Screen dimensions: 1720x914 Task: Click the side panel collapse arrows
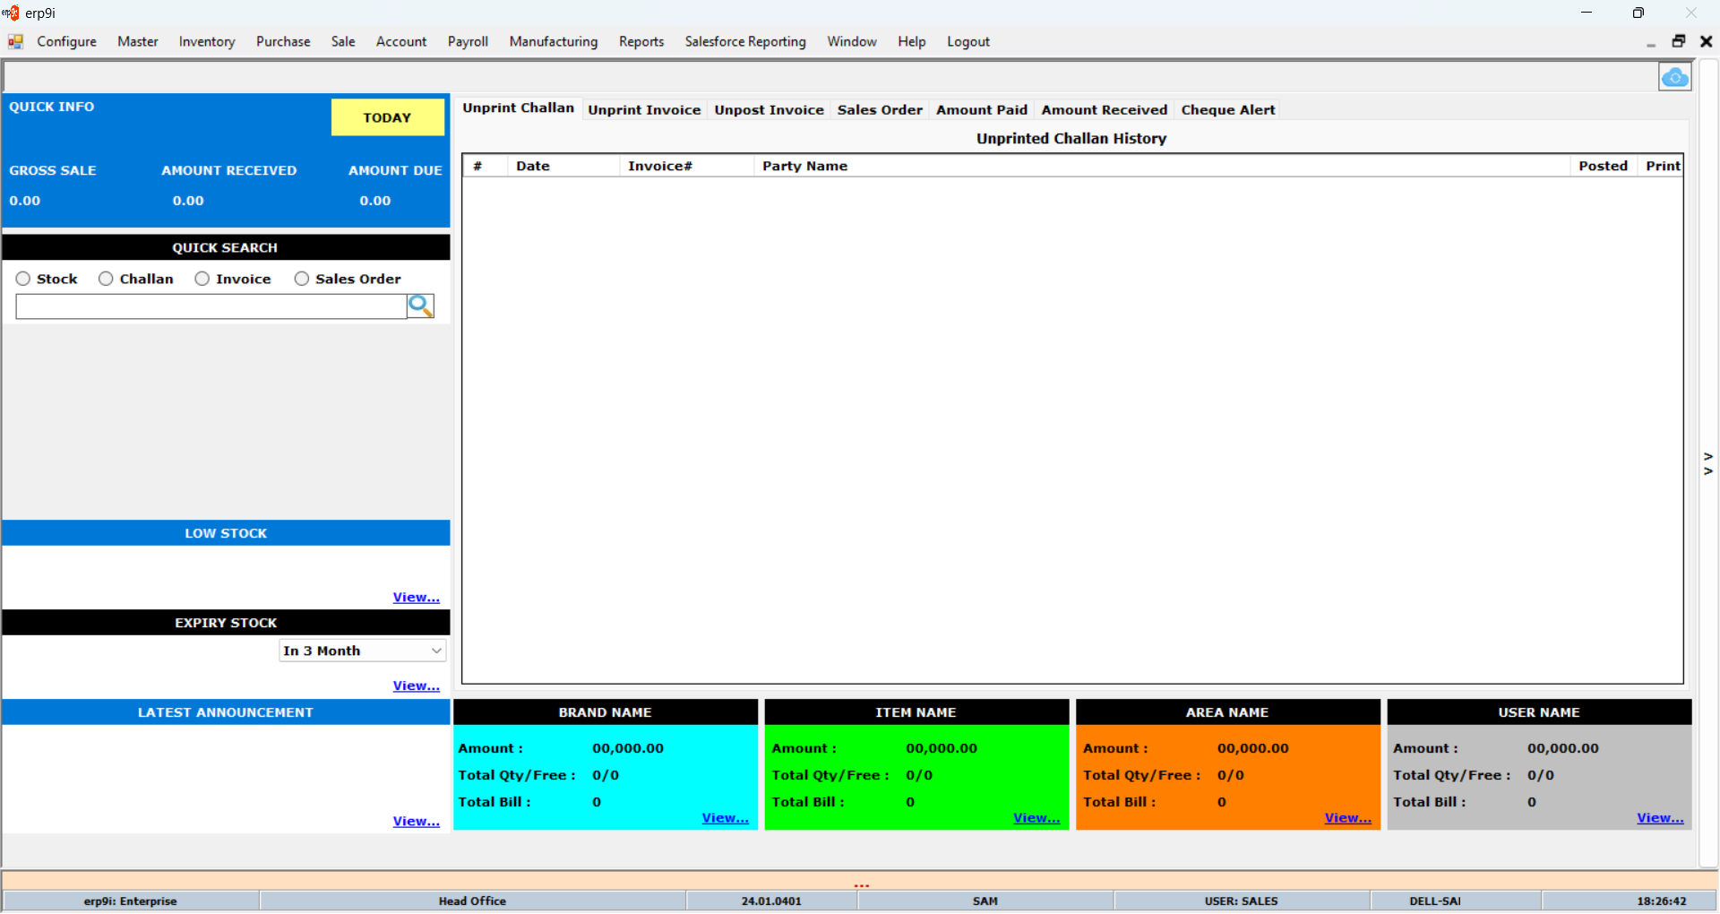click(1708, 463)
